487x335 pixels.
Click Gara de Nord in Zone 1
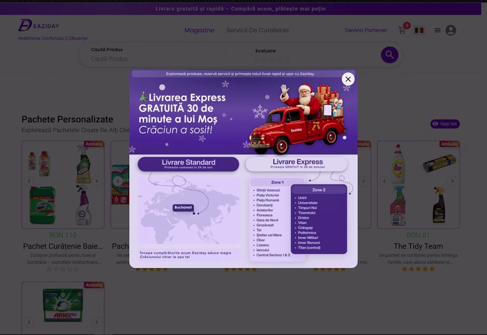pos(267,220)
